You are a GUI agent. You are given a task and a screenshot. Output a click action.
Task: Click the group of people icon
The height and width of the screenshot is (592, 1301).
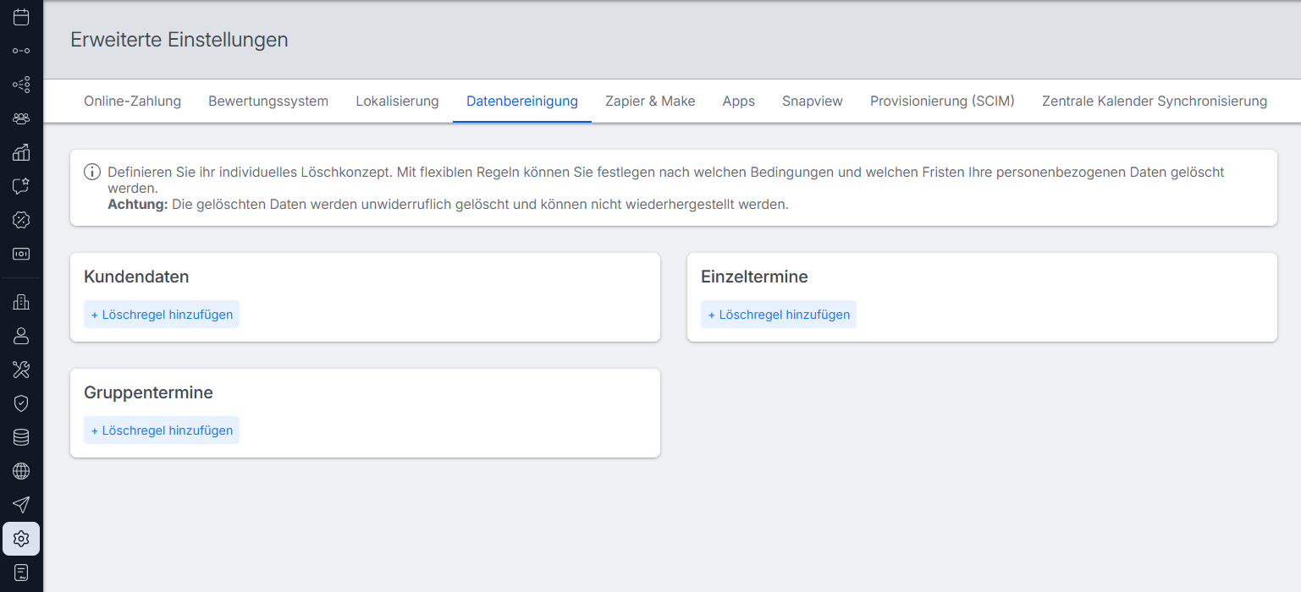21,118
